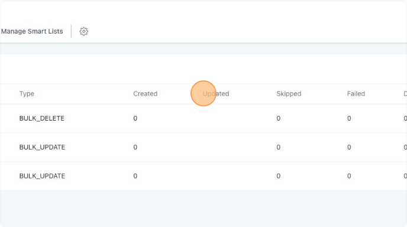407x227 pixels.
Task: Click Created count in BULK_DELETE row
Action: point(135,118)
